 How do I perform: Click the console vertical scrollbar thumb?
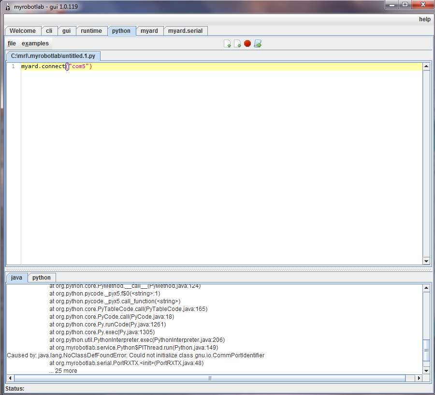pos(426,351)
